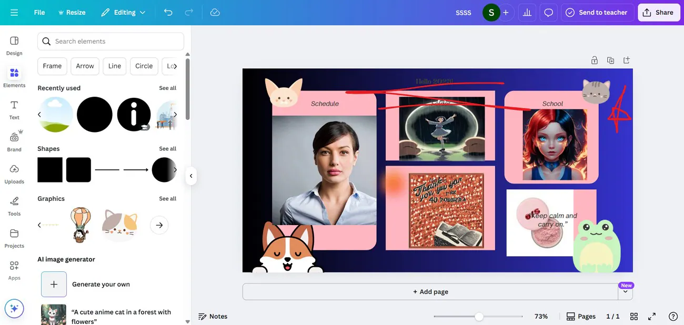Open the Text sidebar panel
The height and width of the screenshot is (325, 684).
pos(14,110)
